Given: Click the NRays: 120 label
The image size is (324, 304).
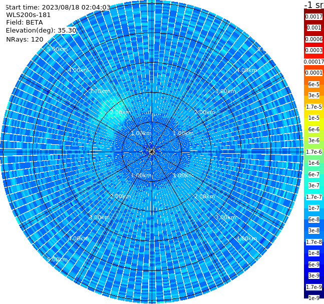Looking at the screenshot, I should point(25,39).
